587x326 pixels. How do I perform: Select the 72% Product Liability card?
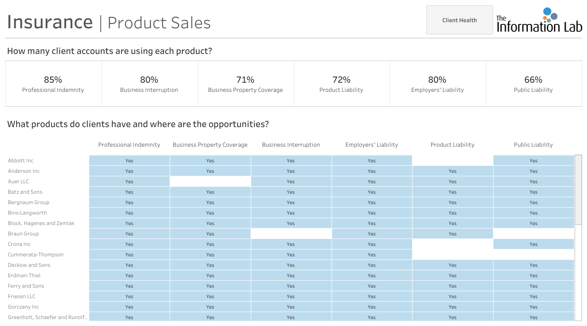pyautogui.click(x=342, y=84)
